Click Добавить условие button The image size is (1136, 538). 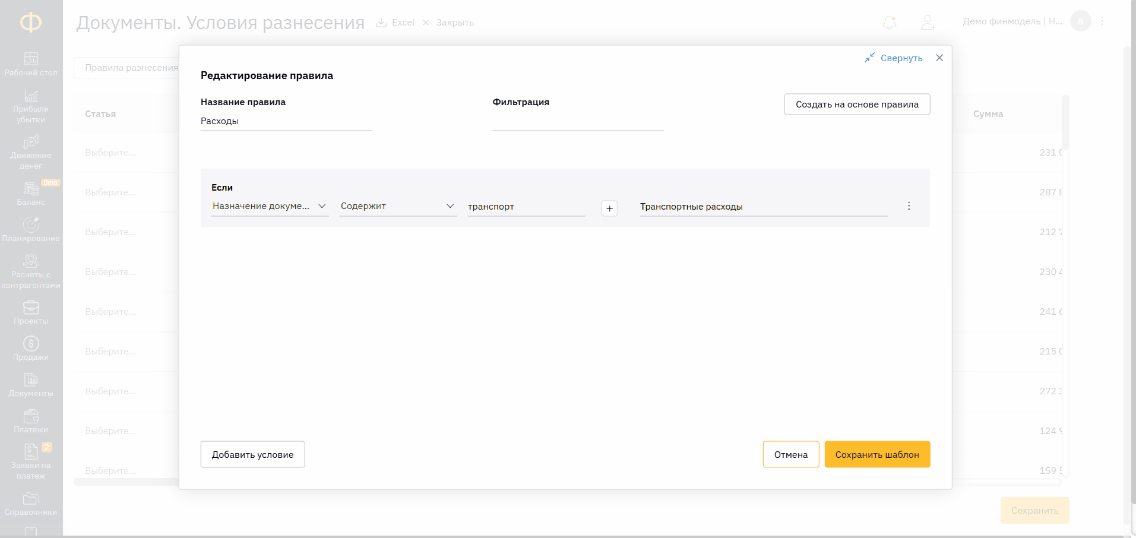point(252,454)
